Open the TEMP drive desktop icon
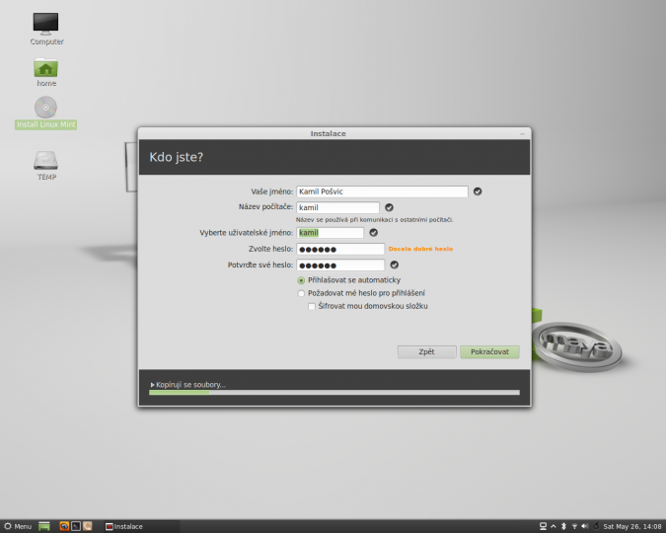The height and width of the screenshot is (533, 666). 45,166
